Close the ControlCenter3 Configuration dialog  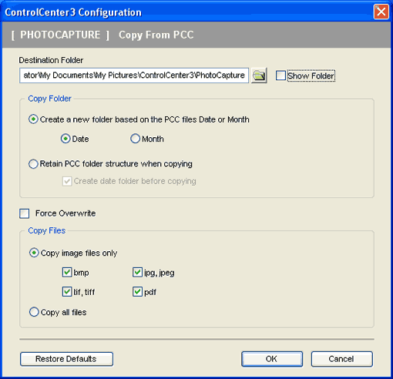tap(381, 12)
